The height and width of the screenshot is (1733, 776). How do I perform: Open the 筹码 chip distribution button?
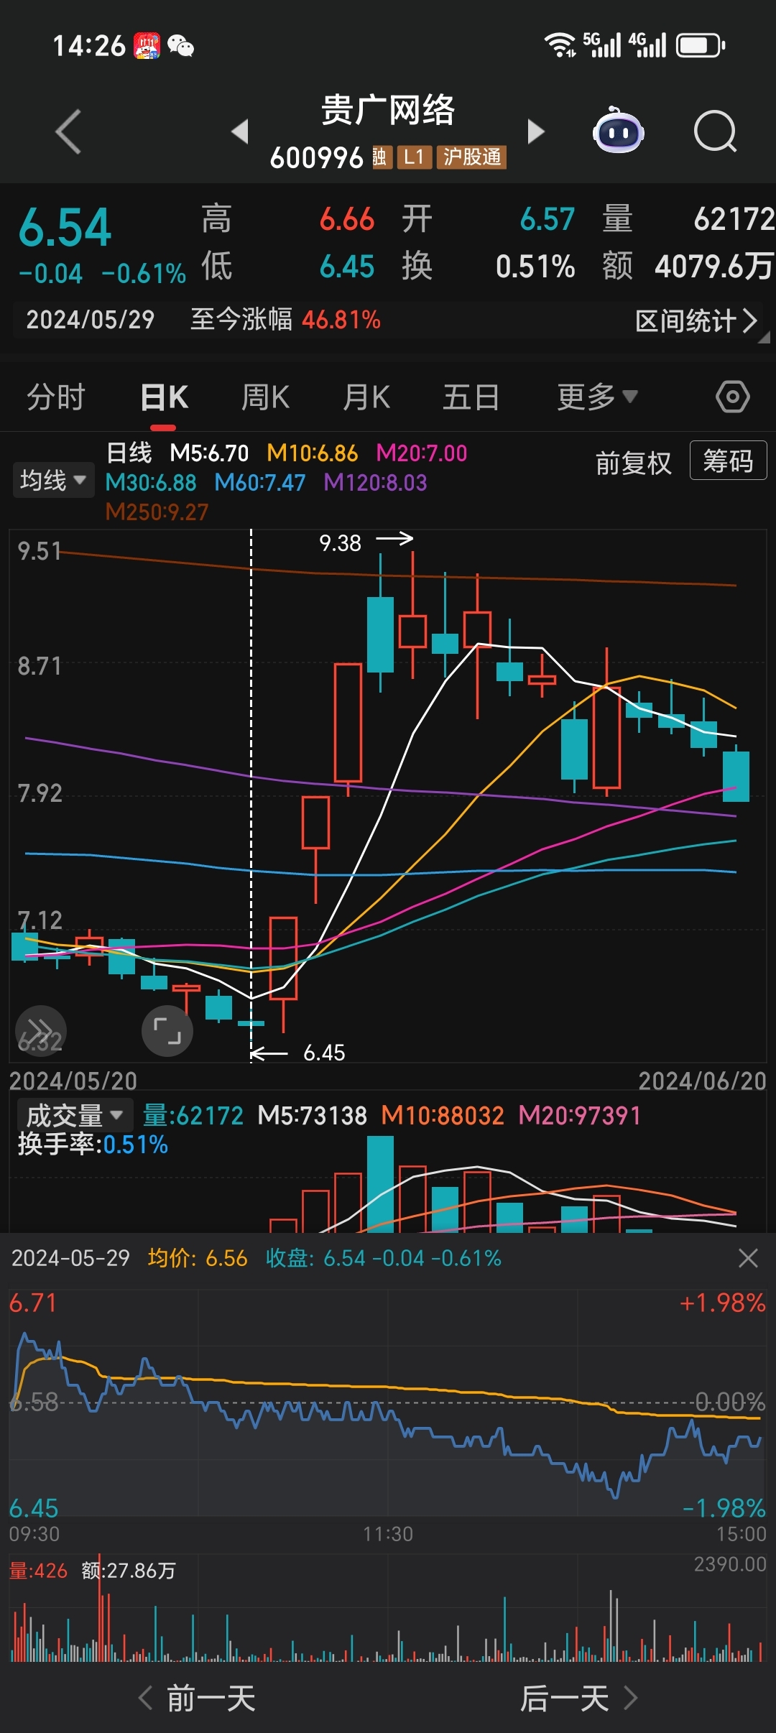click(x=728, y=461)
